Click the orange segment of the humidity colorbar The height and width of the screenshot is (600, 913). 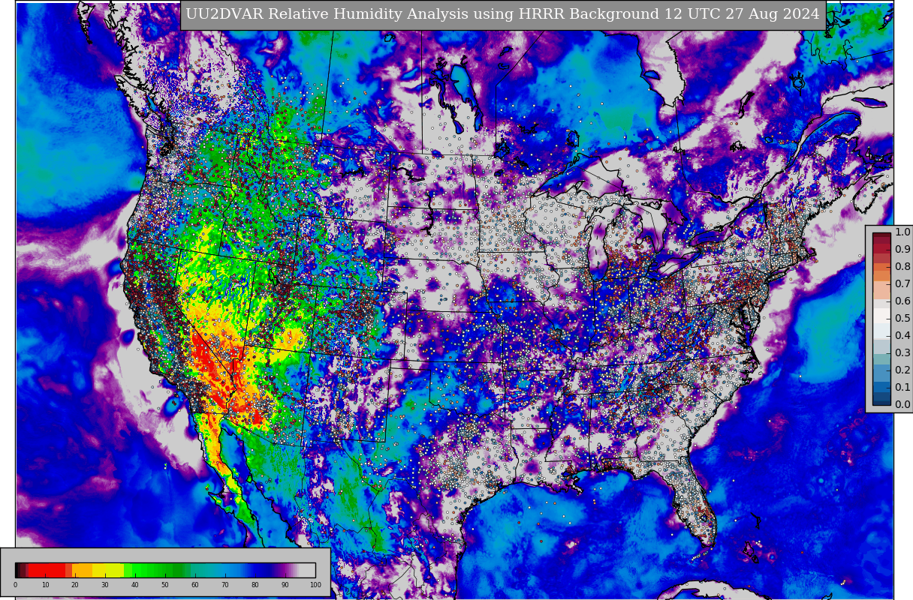(x=82, y=570)
